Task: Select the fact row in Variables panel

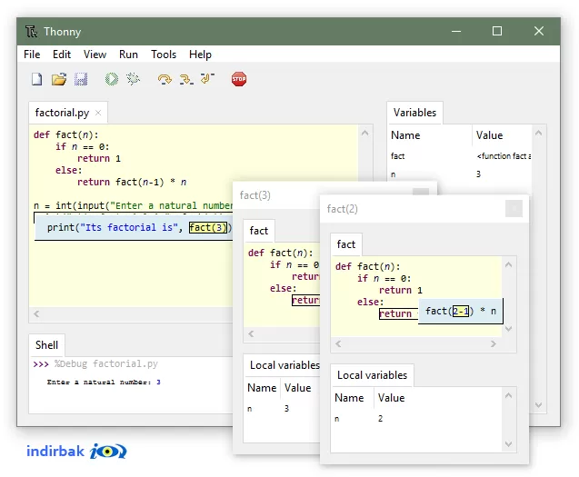Action: click(460, 156)
